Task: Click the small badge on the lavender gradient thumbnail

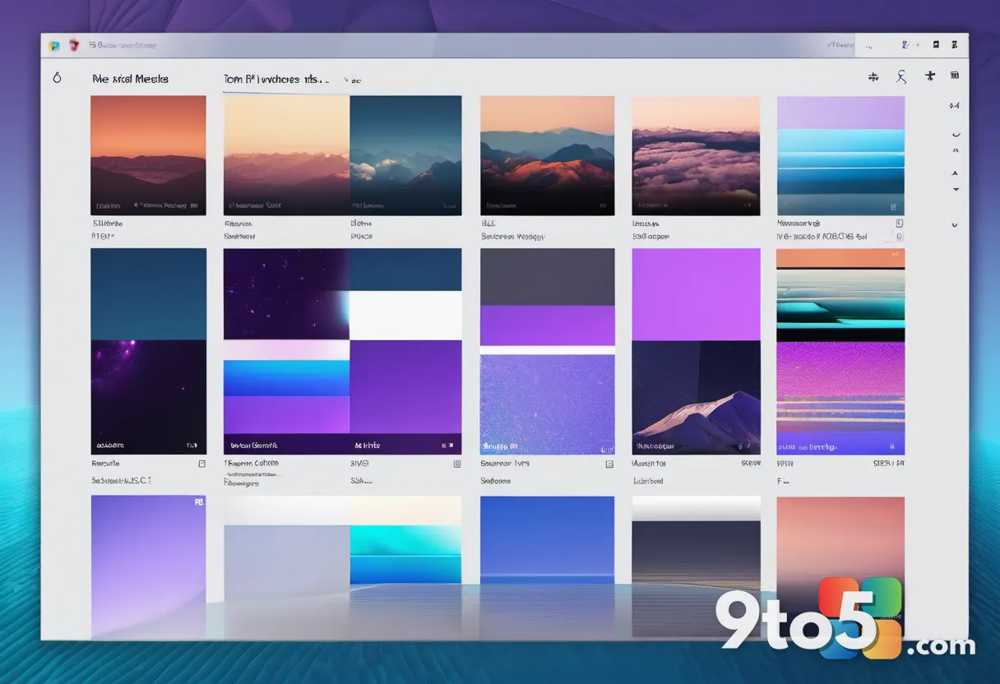Action: click(198, 501)
